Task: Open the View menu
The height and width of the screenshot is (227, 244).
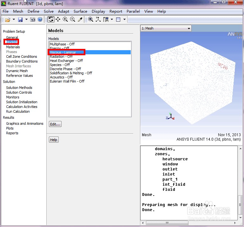Action: pyautogui.click(x=148, y=11)
